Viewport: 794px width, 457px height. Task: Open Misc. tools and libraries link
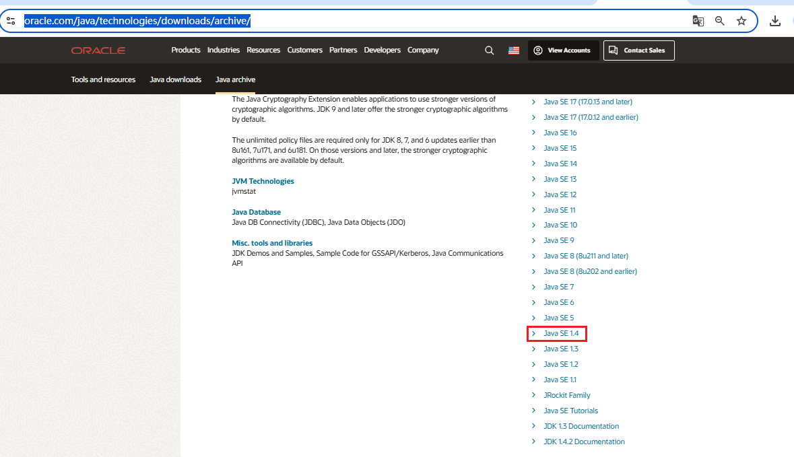coord(272,243)
